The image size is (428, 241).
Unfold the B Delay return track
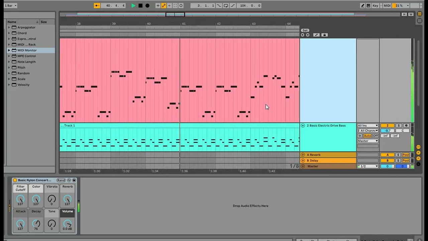click(303, 160)
